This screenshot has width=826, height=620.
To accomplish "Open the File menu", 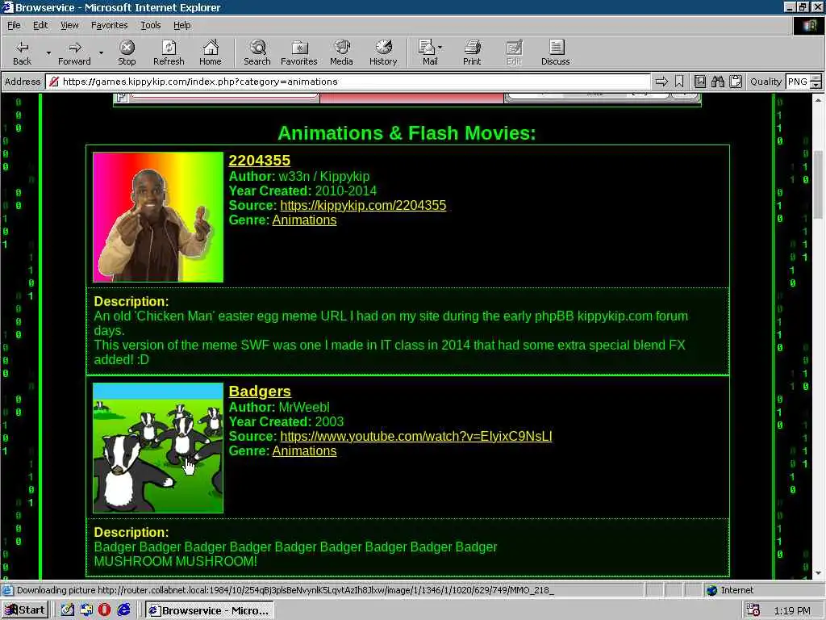I will coord(14,25).
